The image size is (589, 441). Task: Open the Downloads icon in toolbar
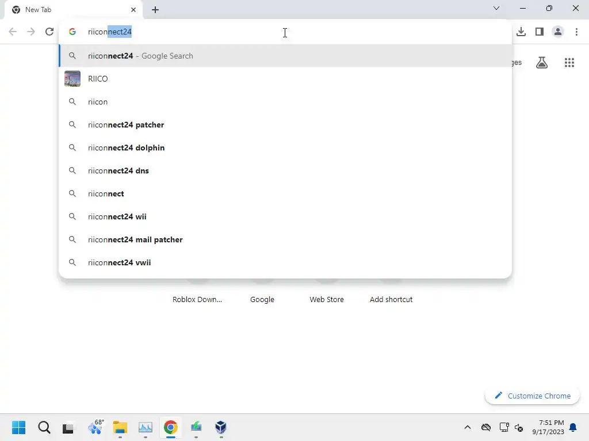click(521, 32)
